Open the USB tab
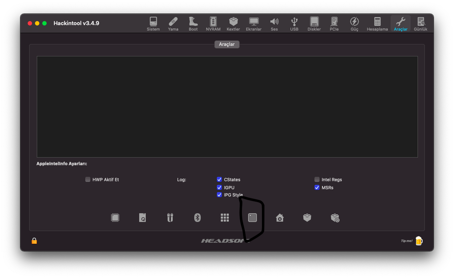 294,24
